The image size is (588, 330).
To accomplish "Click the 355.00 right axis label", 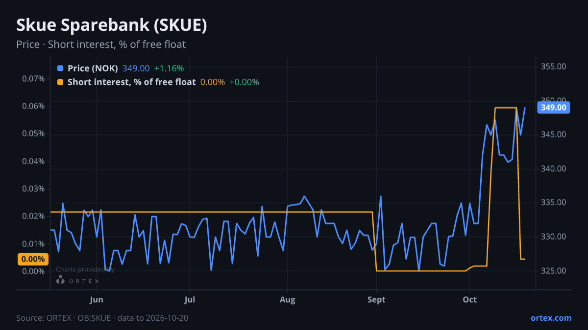I will (x=554, y=66).
